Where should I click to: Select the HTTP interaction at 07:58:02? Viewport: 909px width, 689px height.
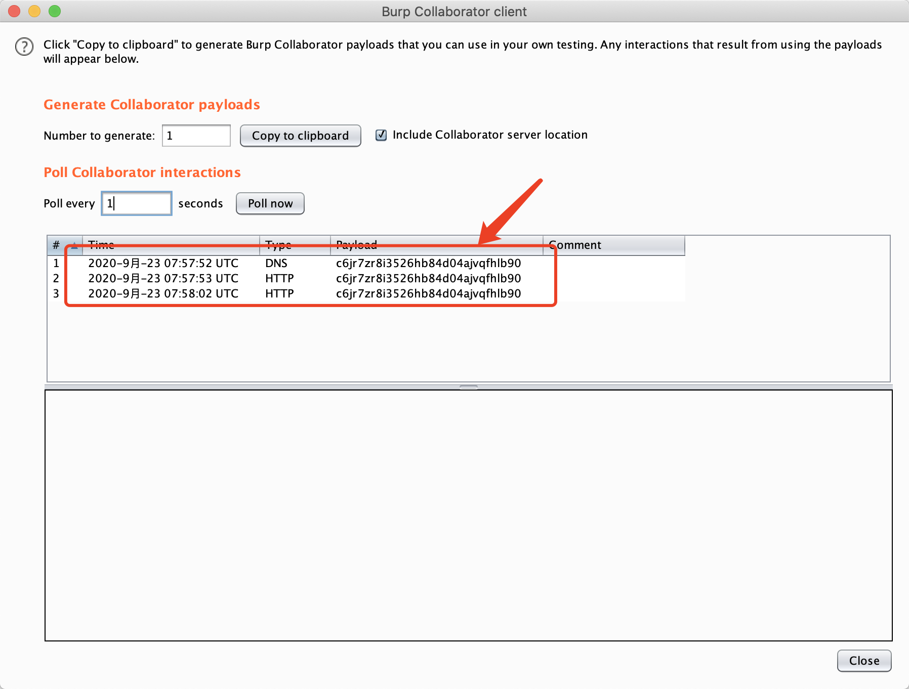(x=304, y=293)
